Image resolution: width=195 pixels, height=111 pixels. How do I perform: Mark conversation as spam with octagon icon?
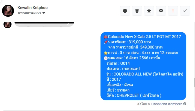pos(125,11)
